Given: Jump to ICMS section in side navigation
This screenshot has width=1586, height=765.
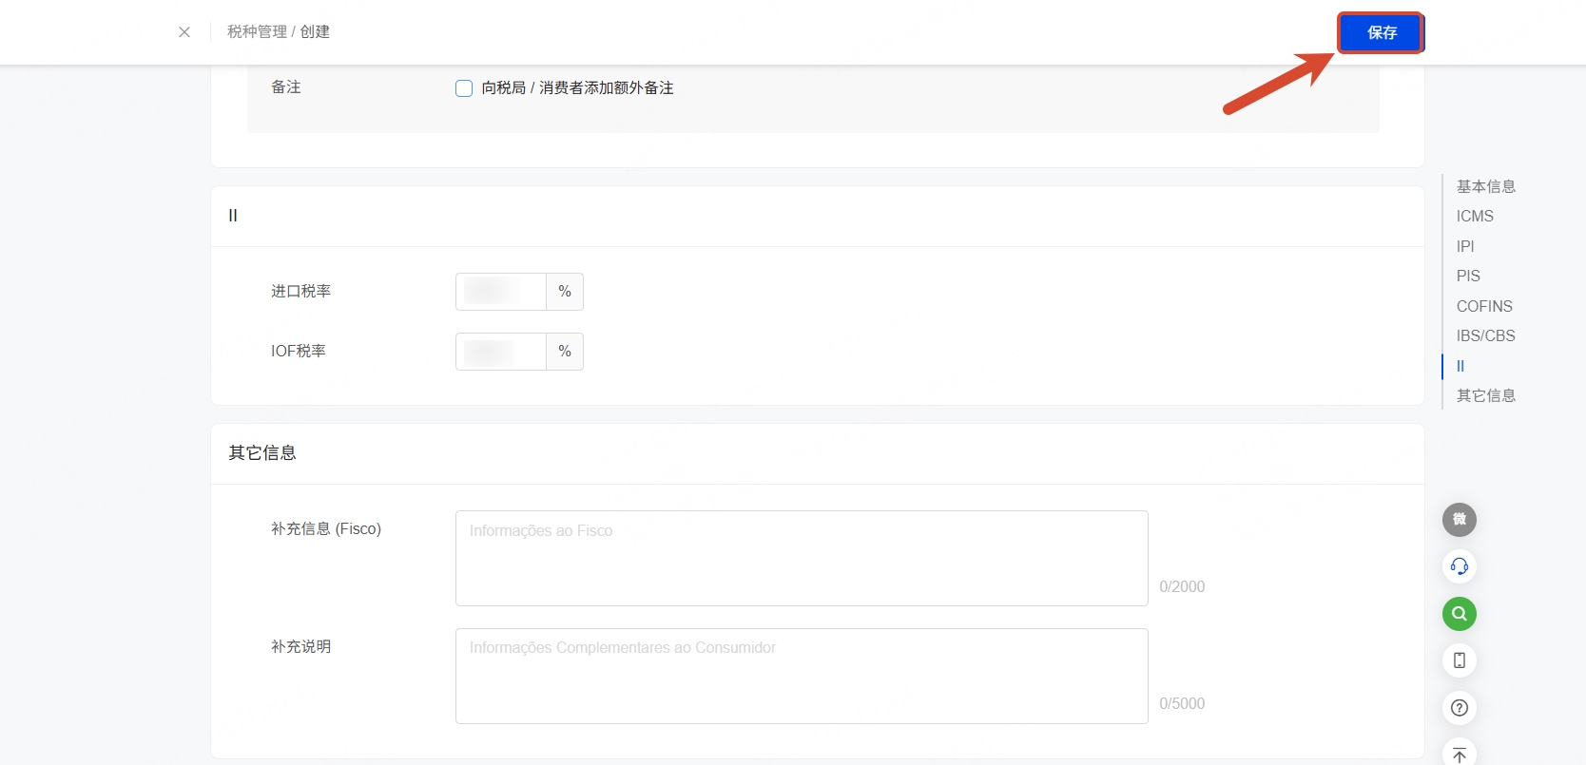Looking at the screenshot, I should click(x=1475, y=217).
